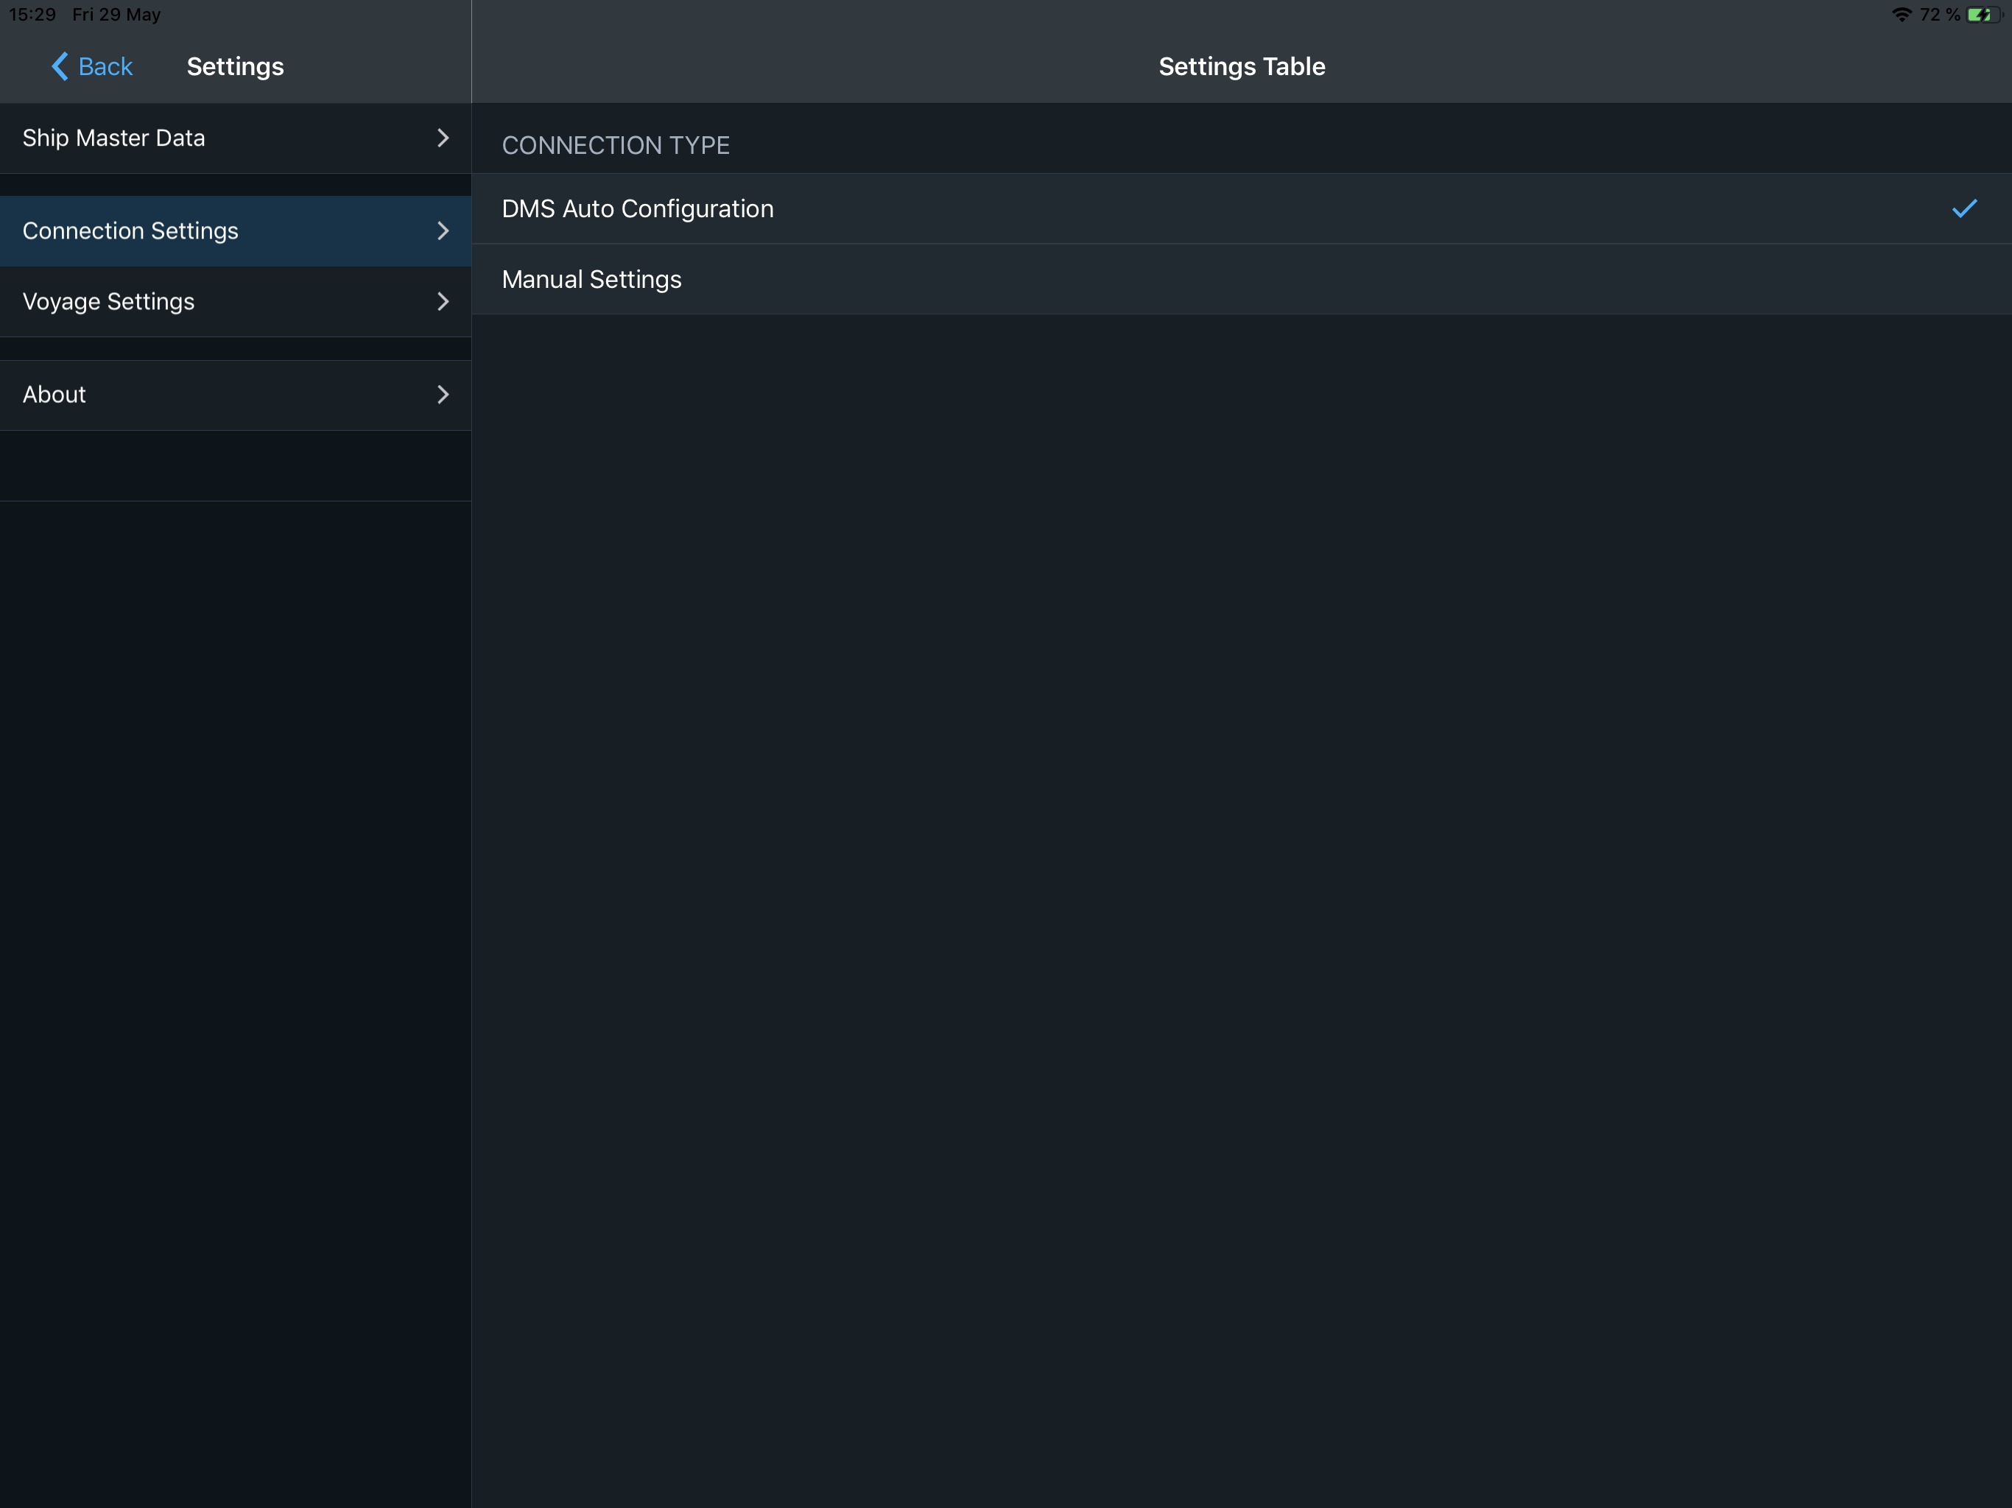Click the Connection Settings chevron arrow
This screenshot has width=2012, height=1508.
pyautogui.click(x=443, y=231)
